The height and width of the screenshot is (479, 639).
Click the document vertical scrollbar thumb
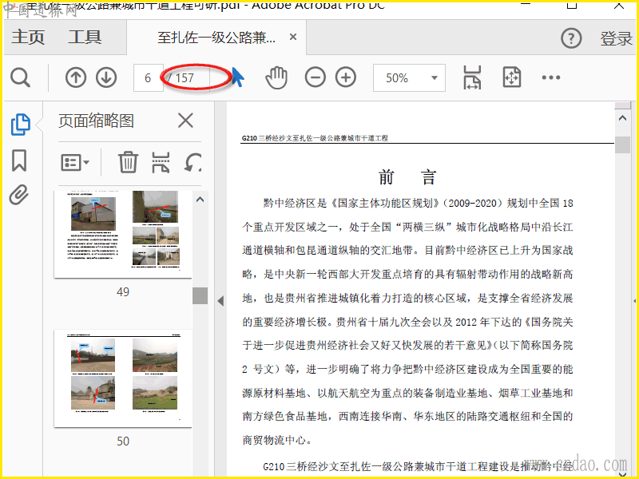click(x=622, y=145)
